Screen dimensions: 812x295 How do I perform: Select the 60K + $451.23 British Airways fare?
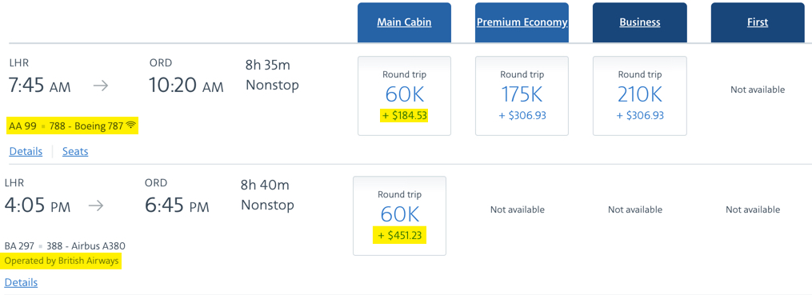point(399,216)
